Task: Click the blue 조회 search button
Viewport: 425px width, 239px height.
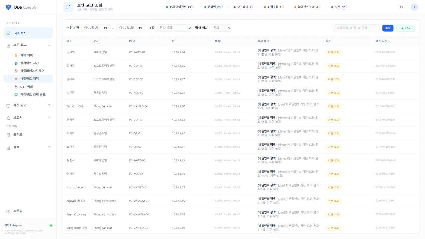Action: (x=388, y=28)
